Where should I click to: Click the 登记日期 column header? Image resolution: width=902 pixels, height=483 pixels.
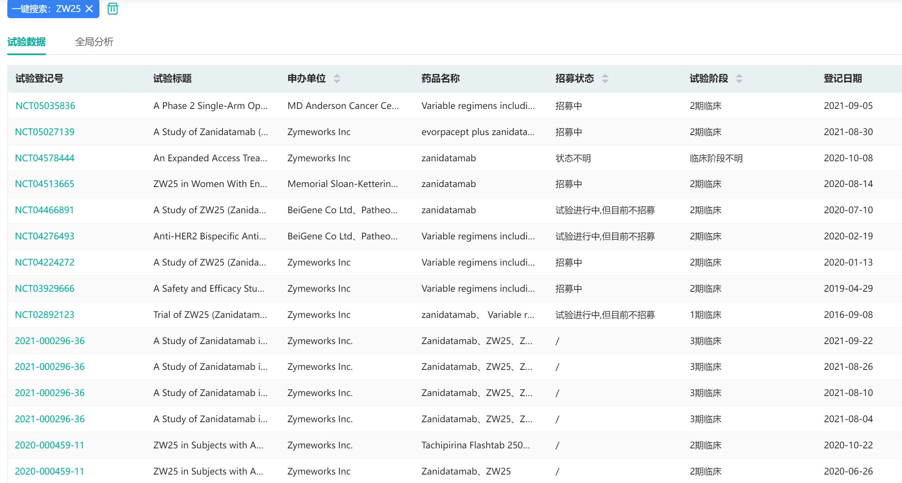pos(843,79)
